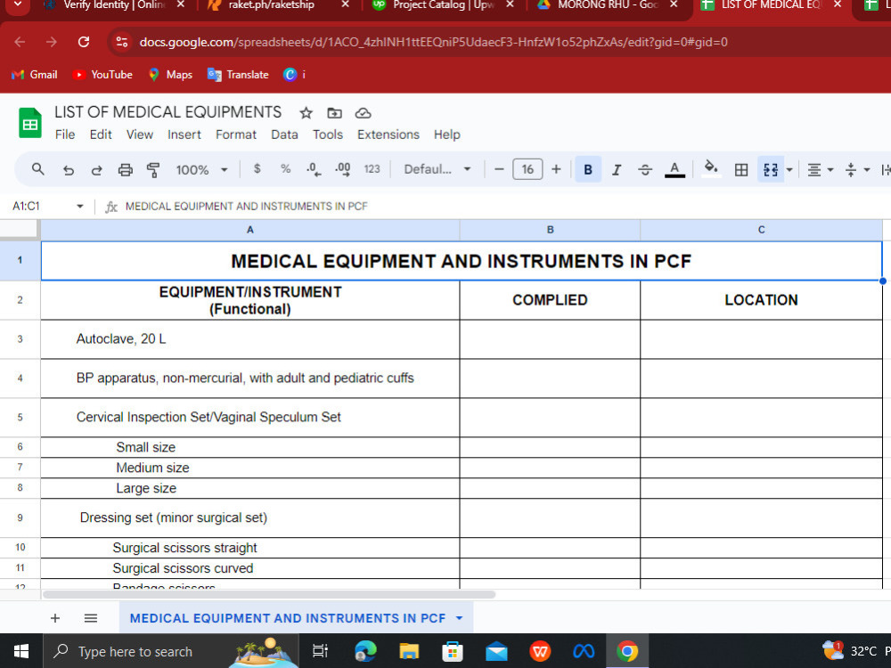The width and height of the screenshot is (891, 668).
Task: Open the text color picker
Action: pos(674,170)
